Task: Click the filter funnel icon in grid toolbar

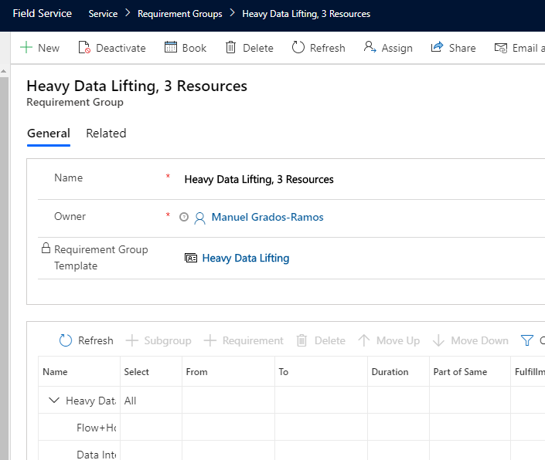Action: [x=527, y=340]
